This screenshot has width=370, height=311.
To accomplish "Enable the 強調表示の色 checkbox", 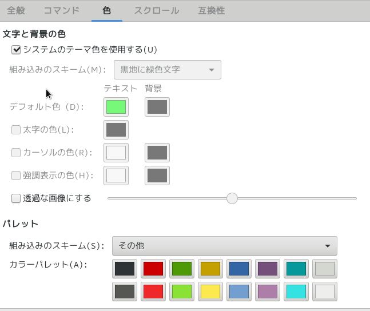I will (16, 176).
